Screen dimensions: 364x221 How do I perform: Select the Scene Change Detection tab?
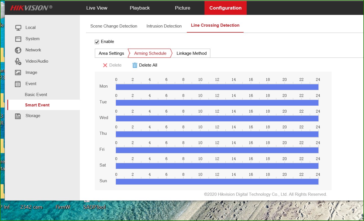pyautogui.click(x=114, y=26)
